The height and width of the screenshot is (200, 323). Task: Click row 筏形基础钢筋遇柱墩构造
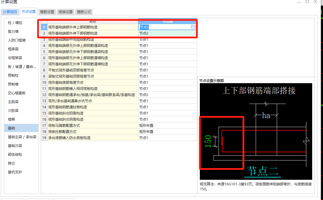(x=93, y=107)
